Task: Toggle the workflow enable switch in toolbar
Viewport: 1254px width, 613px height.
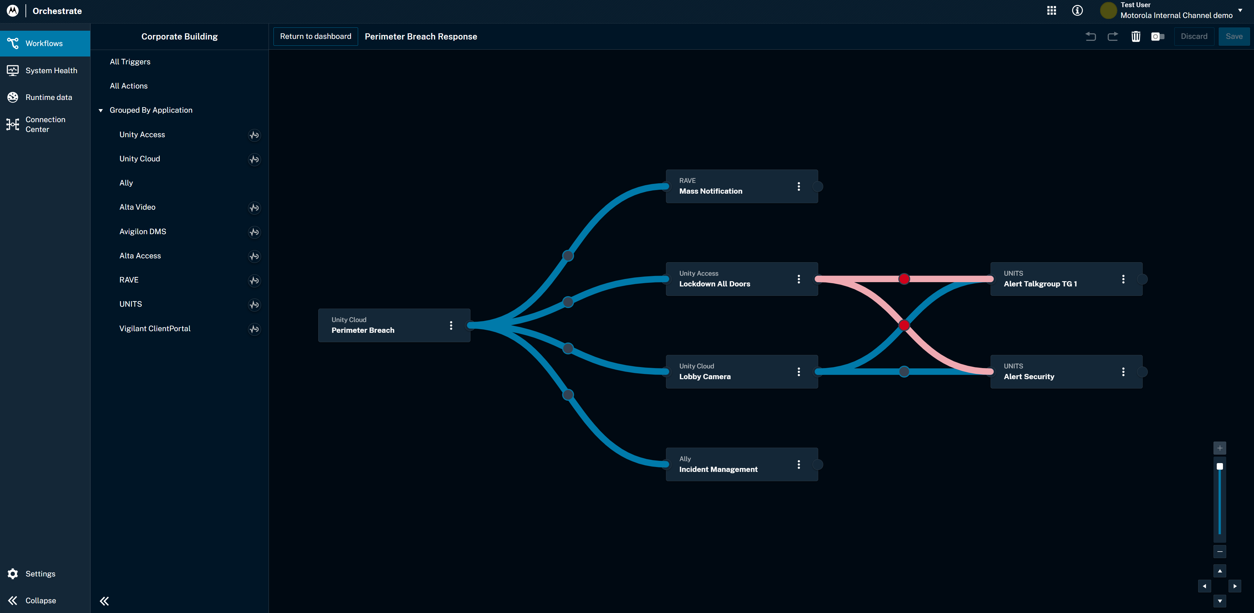Action: coord(1158,37)
